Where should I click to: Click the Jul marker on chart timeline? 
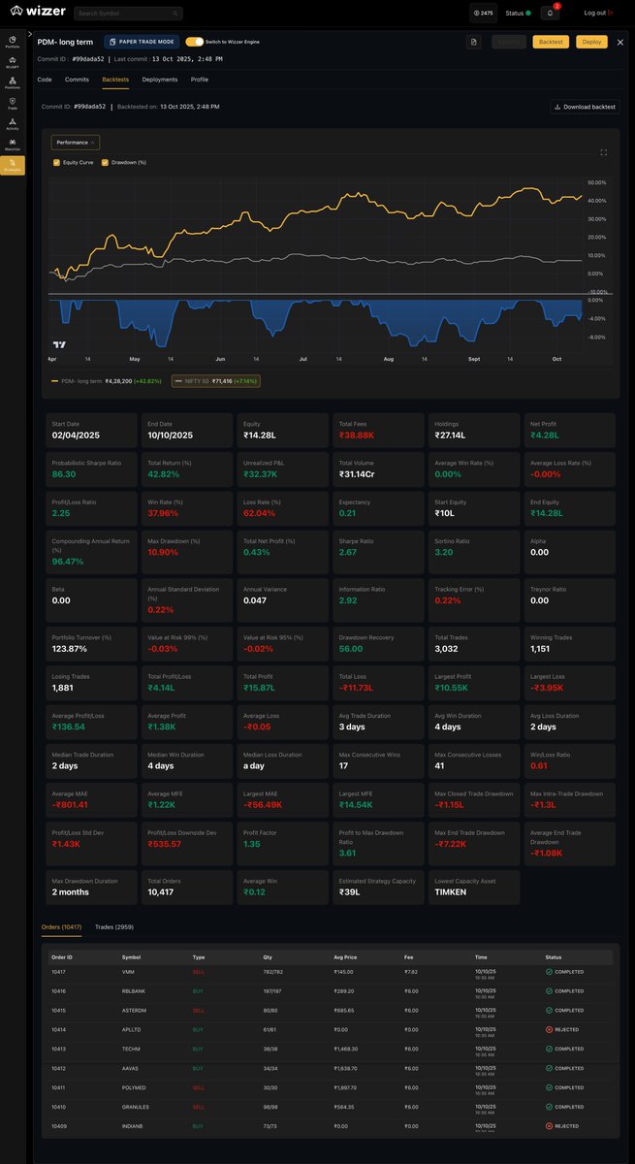point(304,359)
